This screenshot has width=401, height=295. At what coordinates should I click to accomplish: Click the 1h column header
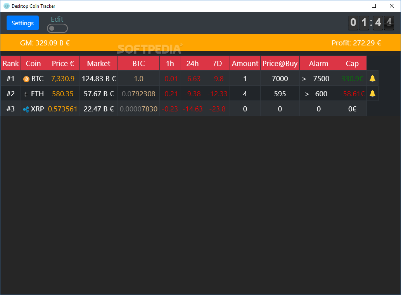point(170,63)
